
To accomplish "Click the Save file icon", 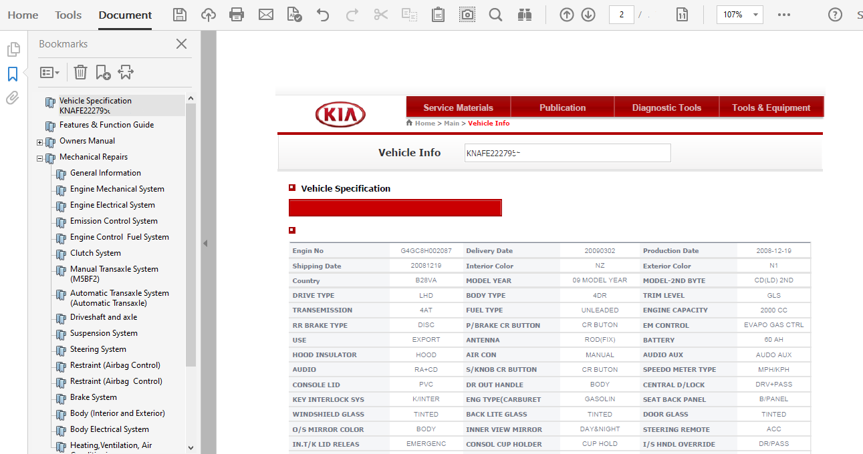I will pos(179,15).
